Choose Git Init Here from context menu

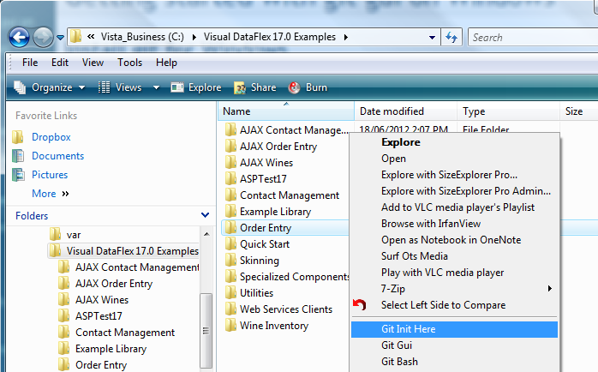click(x=409, y=329)
